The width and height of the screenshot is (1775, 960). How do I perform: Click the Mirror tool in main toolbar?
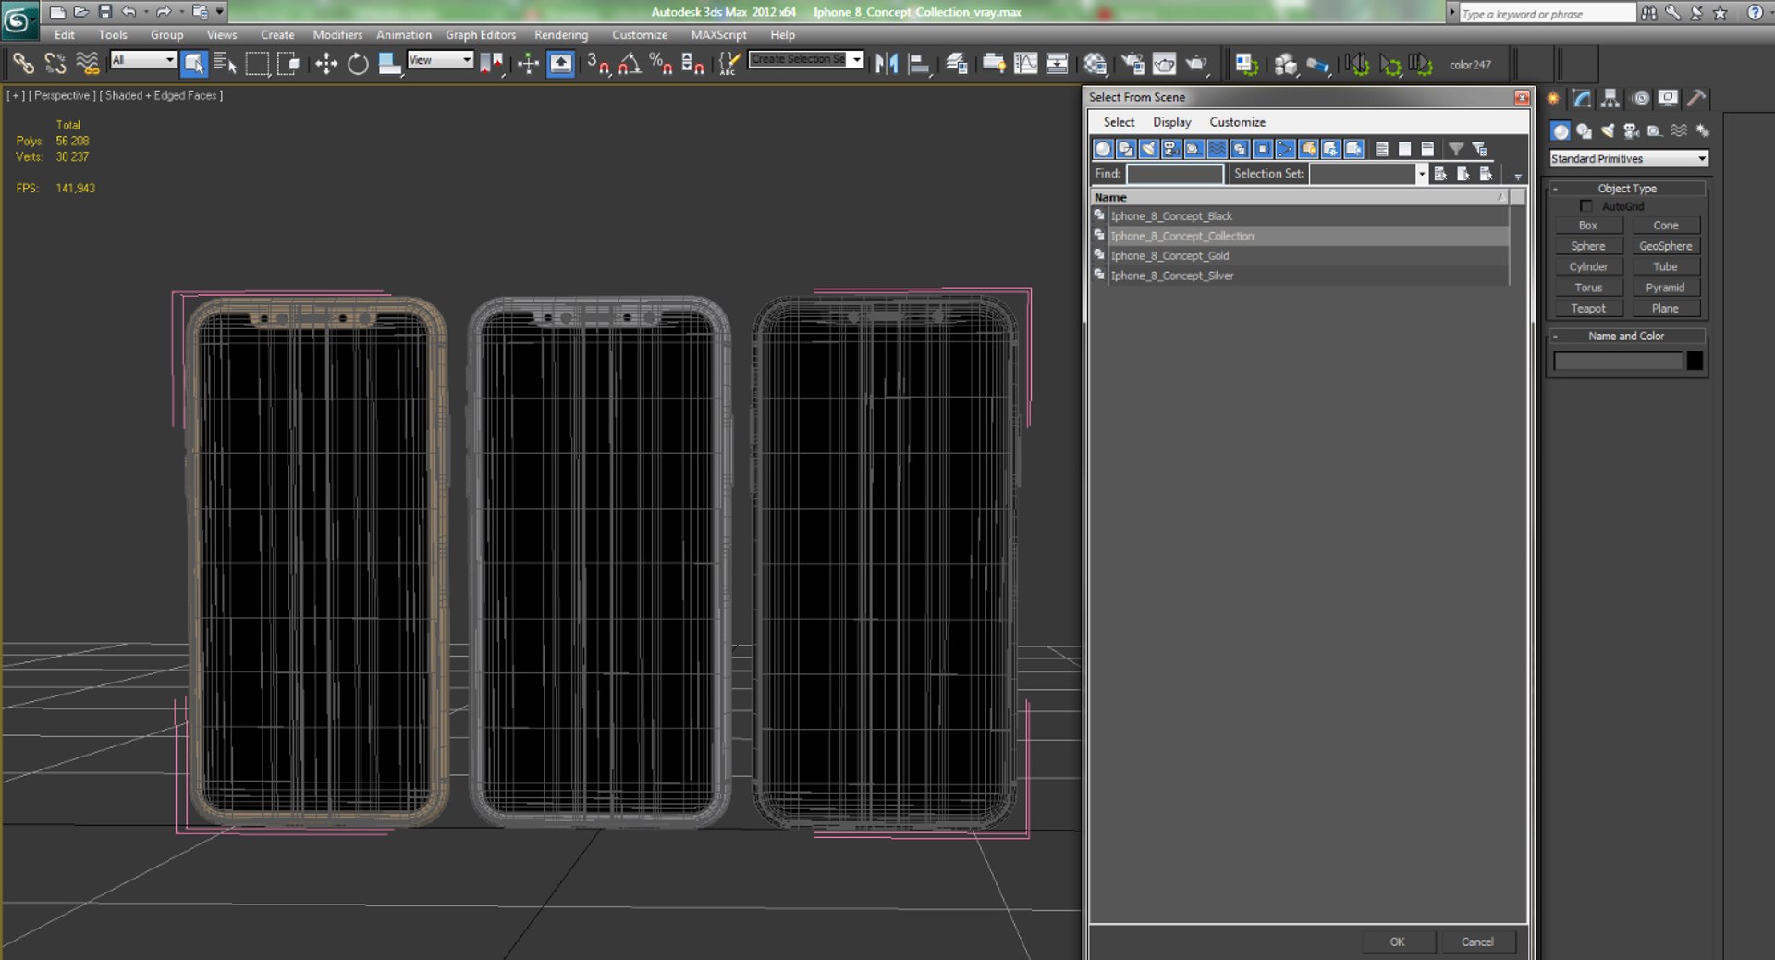point(887,64)
